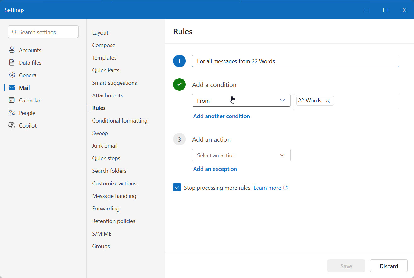Open Forwarding settings

click(106, 209)
